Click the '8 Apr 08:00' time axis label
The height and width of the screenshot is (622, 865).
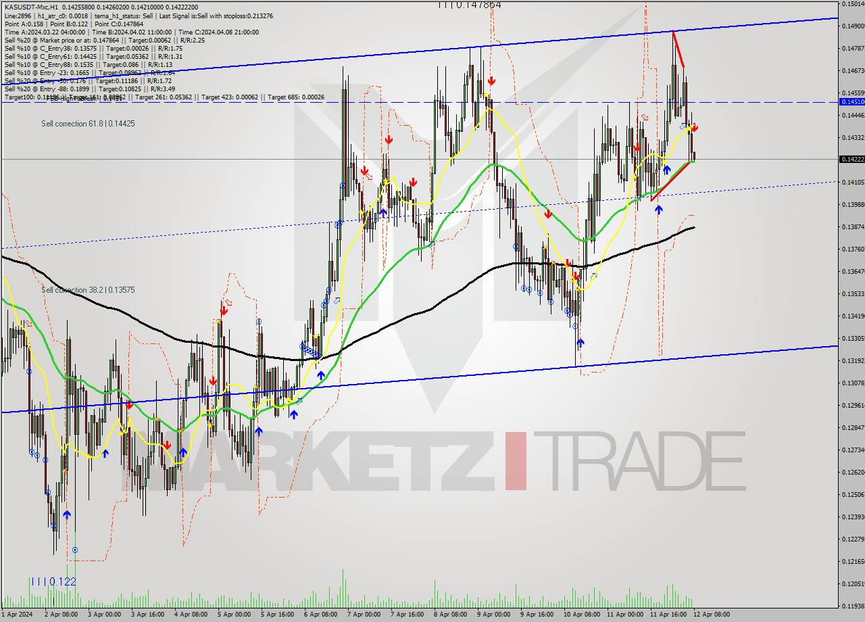pyautogui.click(x=450, y=615)
